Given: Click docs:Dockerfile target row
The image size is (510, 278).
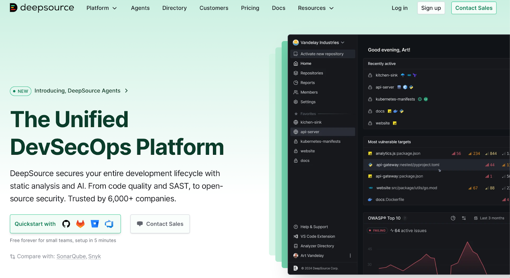Looking at the screenshot, I should point(437,200).
